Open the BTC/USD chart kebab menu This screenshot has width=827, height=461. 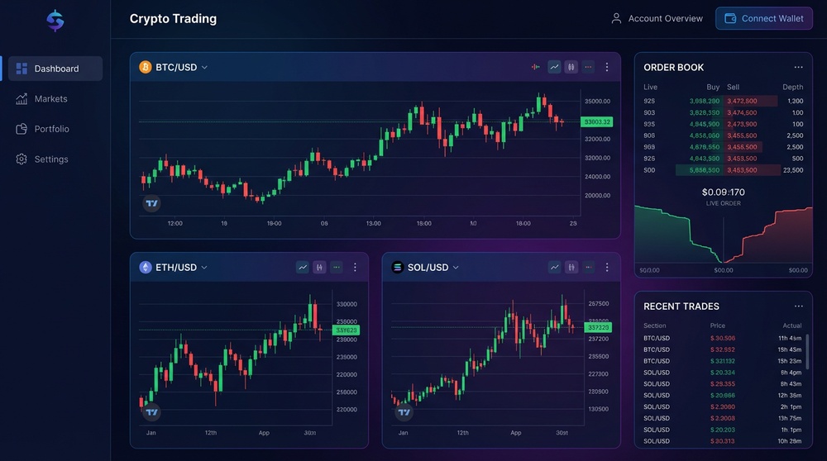click(x=607, y=67)
